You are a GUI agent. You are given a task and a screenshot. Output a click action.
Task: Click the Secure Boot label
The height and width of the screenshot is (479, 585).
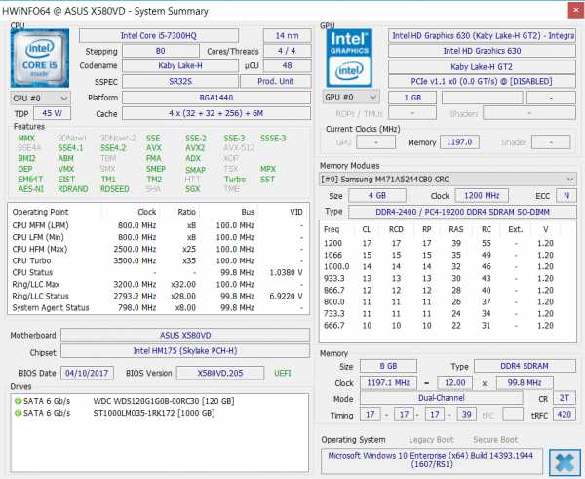pos(495,440)
